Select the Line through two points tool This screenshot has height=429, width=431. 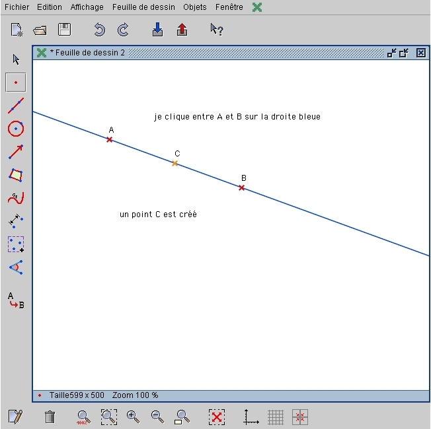click(x=16, y=106)
